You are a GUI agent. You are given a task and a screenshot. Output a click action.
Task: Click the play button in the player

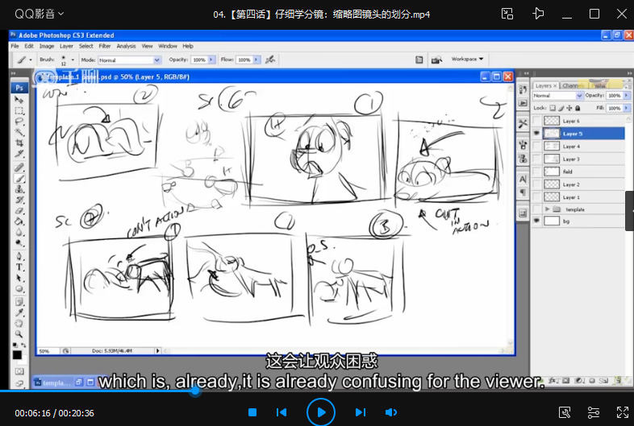tap(321, 412)
